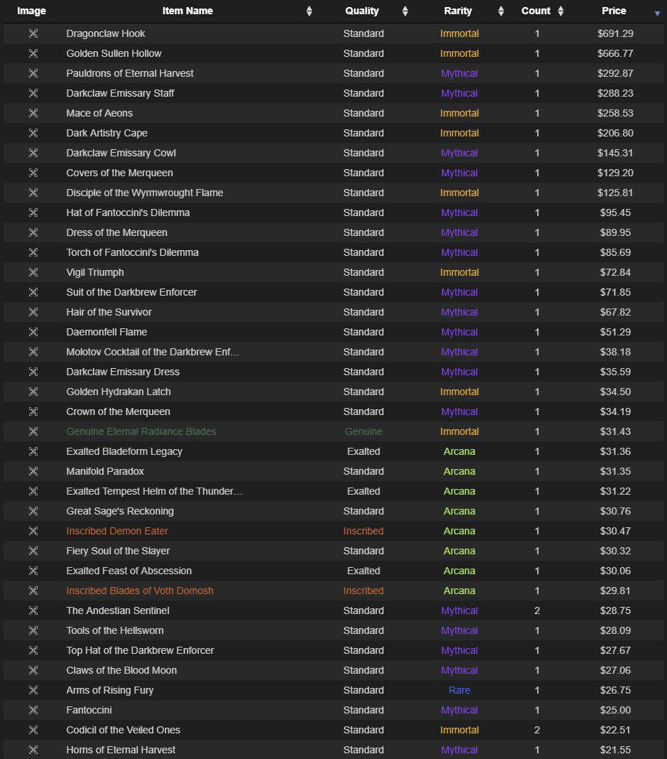667x759 pixels.
Task: Select image icon next to Inscribed Demon Eater
Action: point(33,531)
